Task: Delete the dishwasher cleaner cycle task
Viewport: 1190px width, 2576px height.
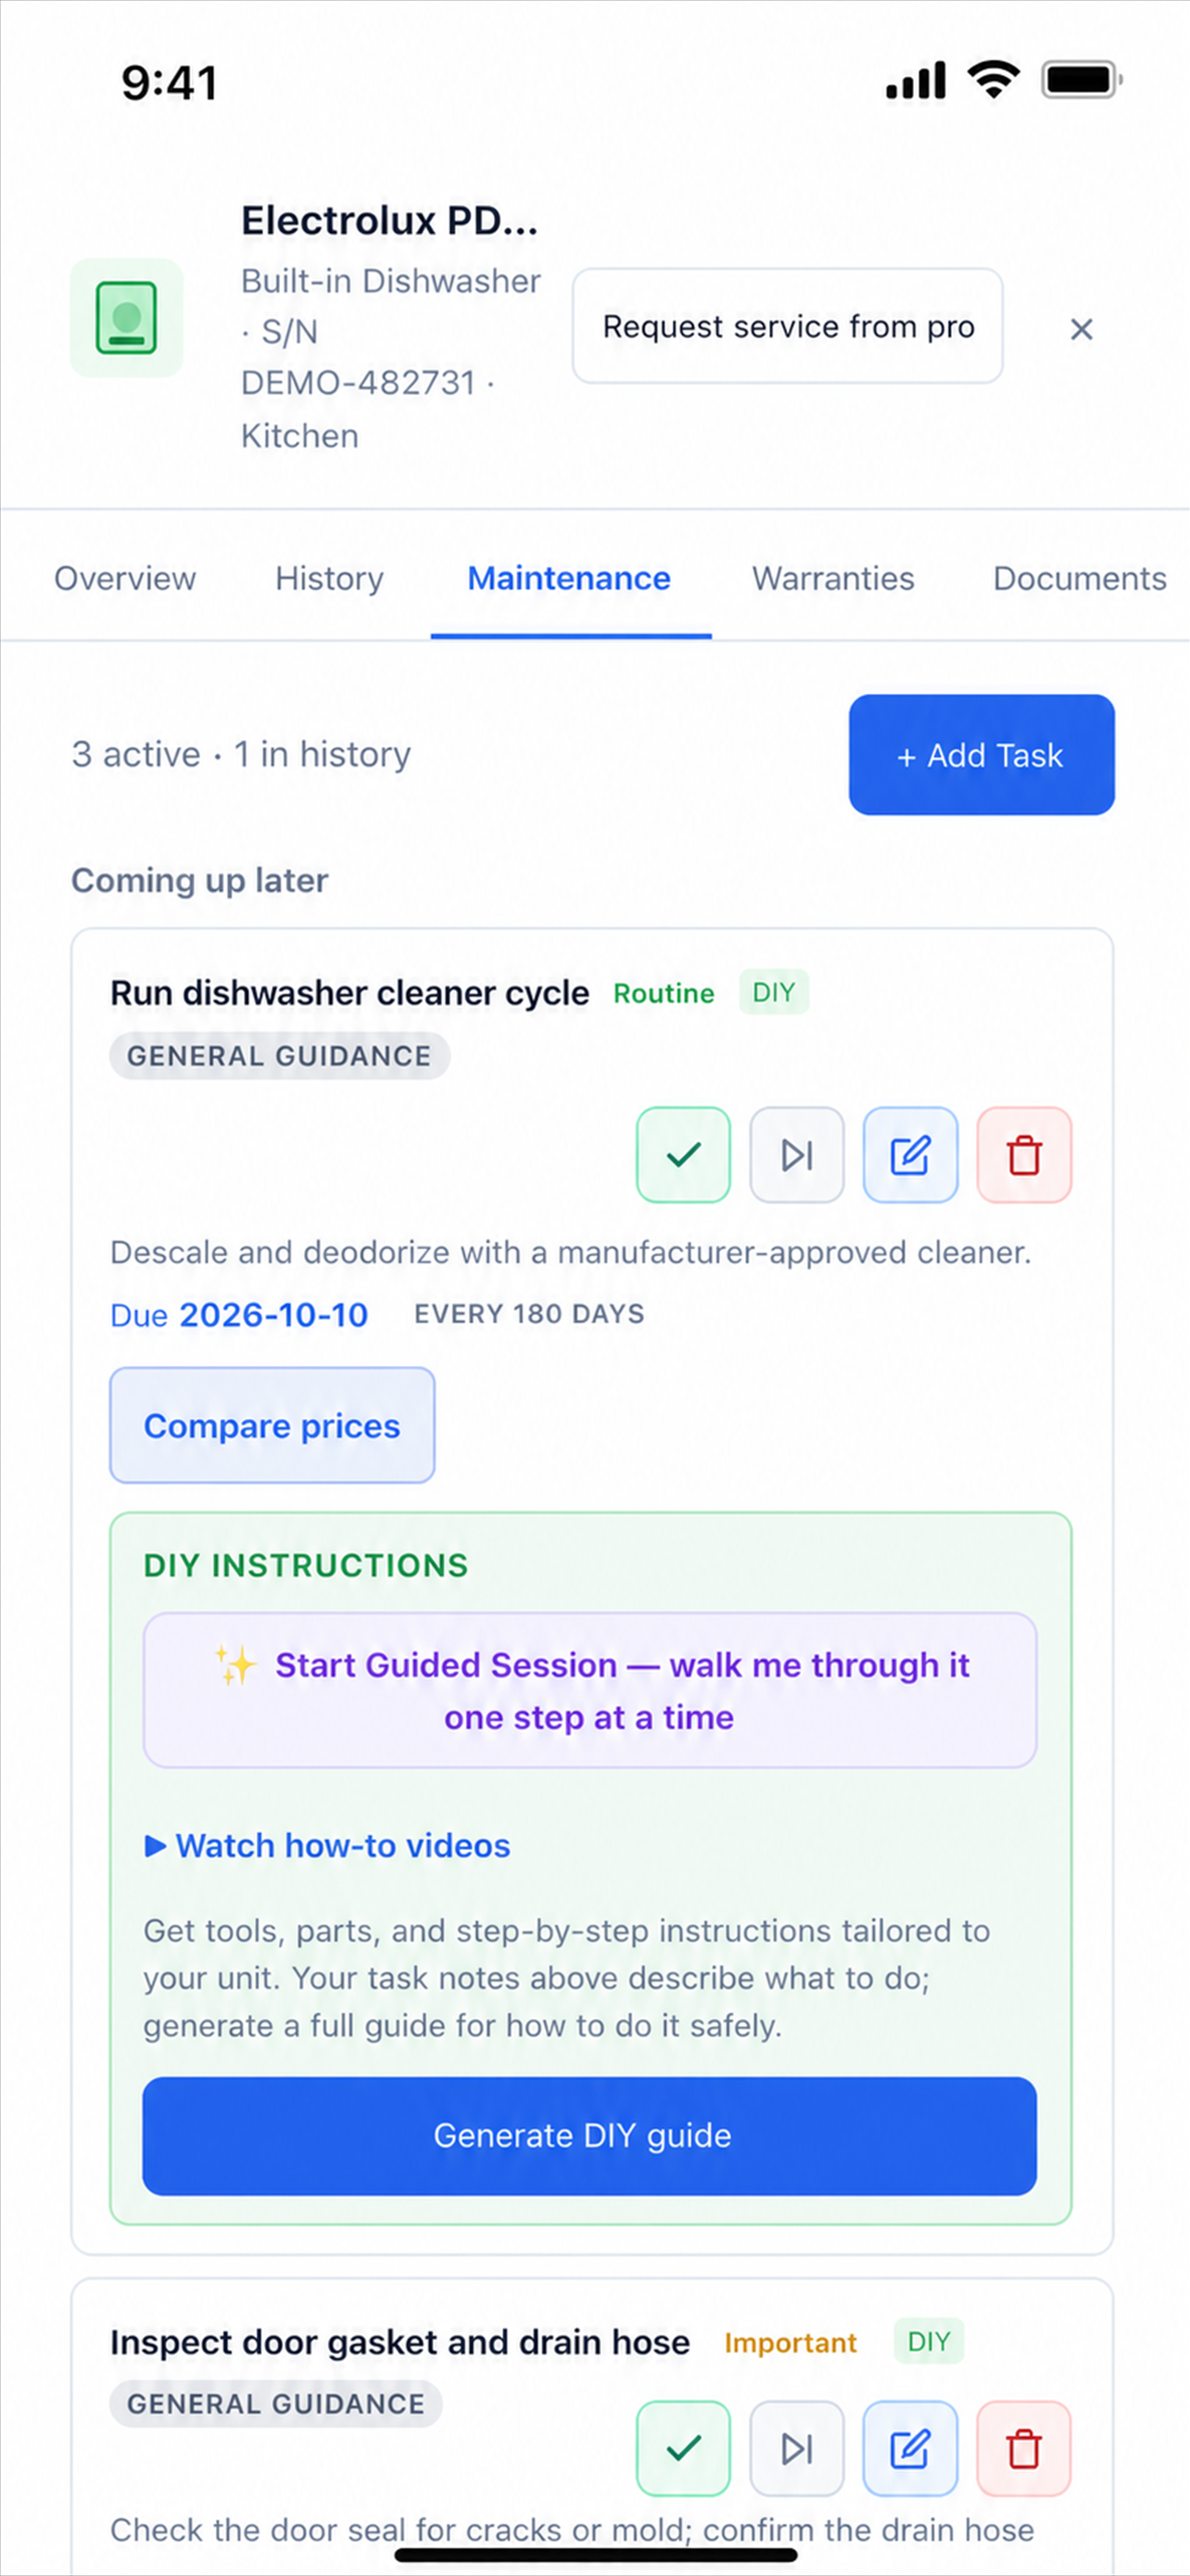Action: [1024, 1154]
